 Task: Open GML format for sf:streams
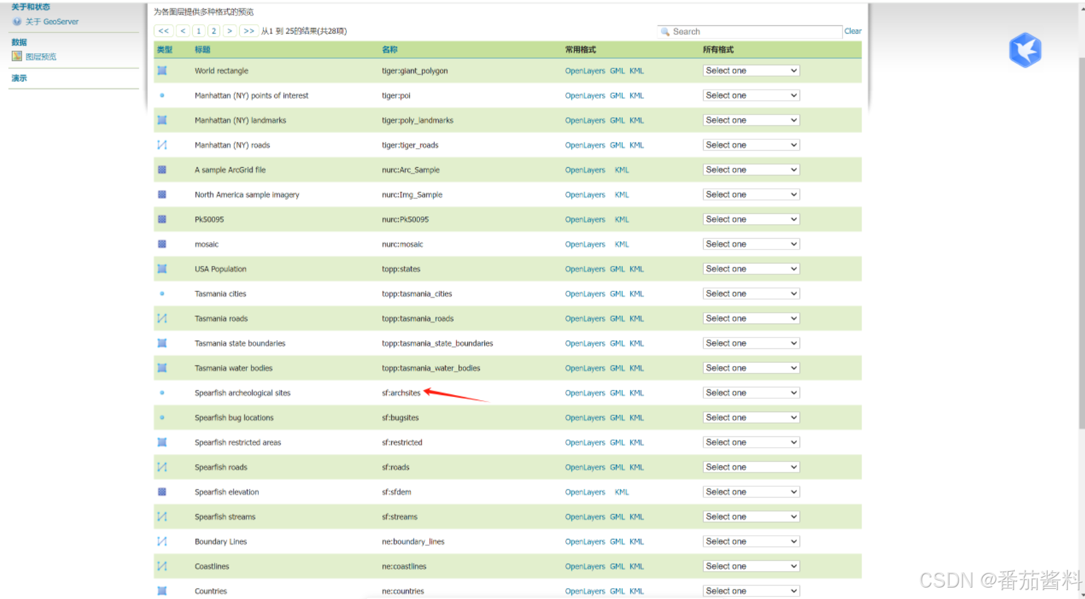617,517
